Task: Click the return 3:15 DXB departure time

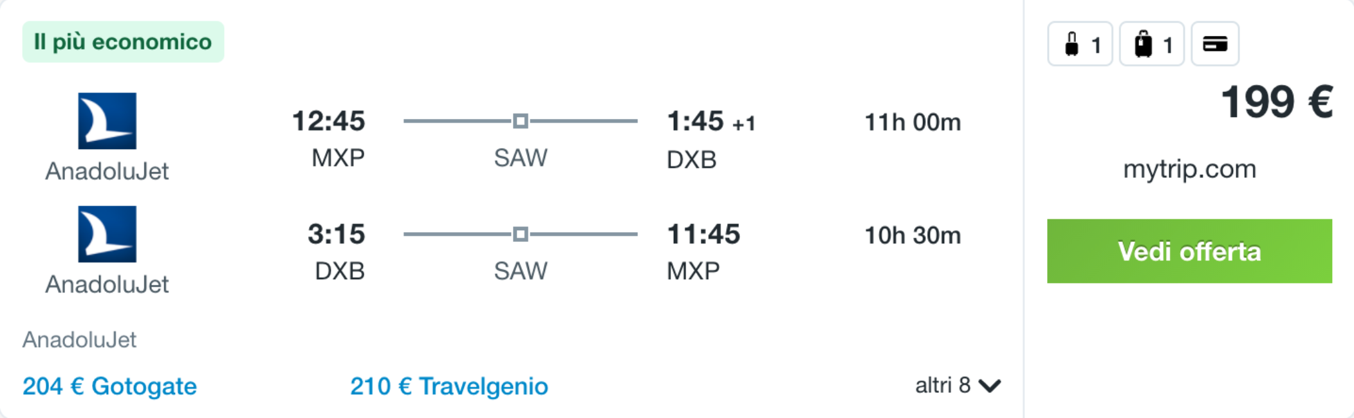Action: coord(336,234)
